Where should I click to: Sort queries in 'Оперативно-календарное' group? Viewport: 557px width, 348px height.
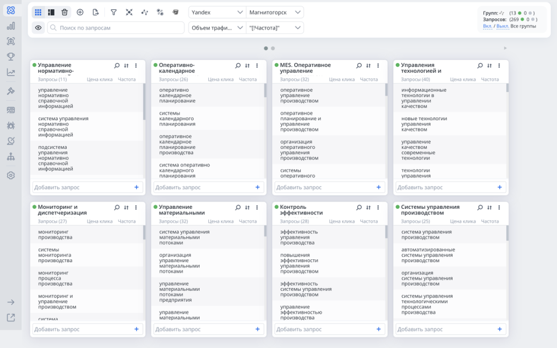tap(247, 66)
